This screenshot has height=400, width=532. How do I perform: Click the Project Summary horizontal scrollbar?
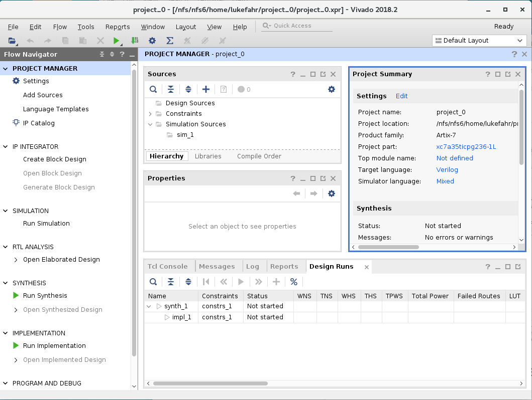(388, 247)
